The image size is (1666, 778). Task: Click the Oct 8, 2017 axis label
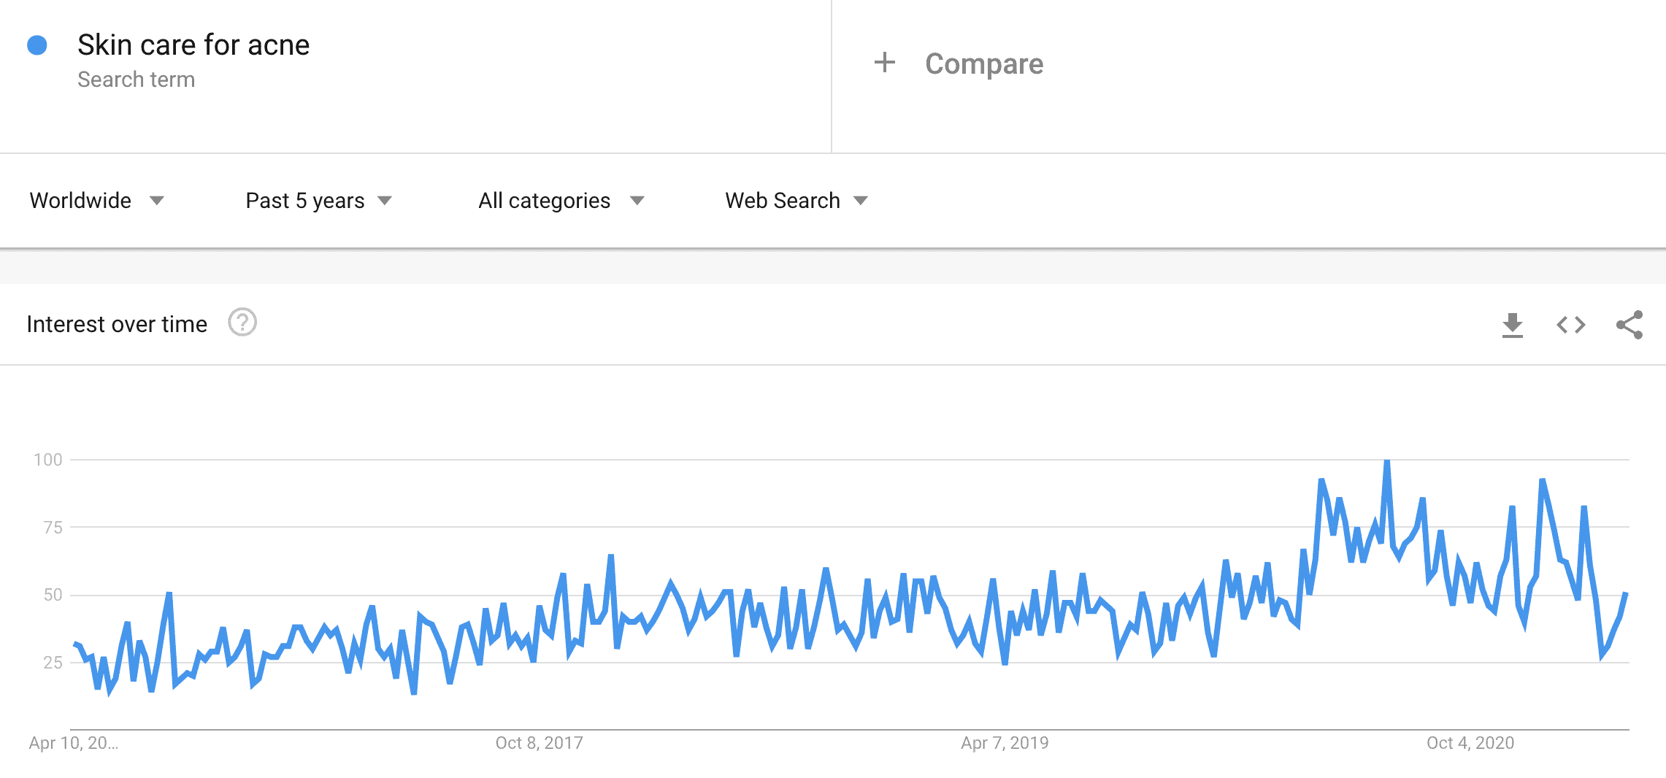539,743
